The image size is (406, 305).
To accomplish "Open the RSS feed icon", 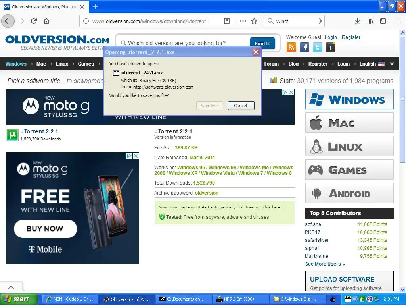I will [x=291, y=48].
